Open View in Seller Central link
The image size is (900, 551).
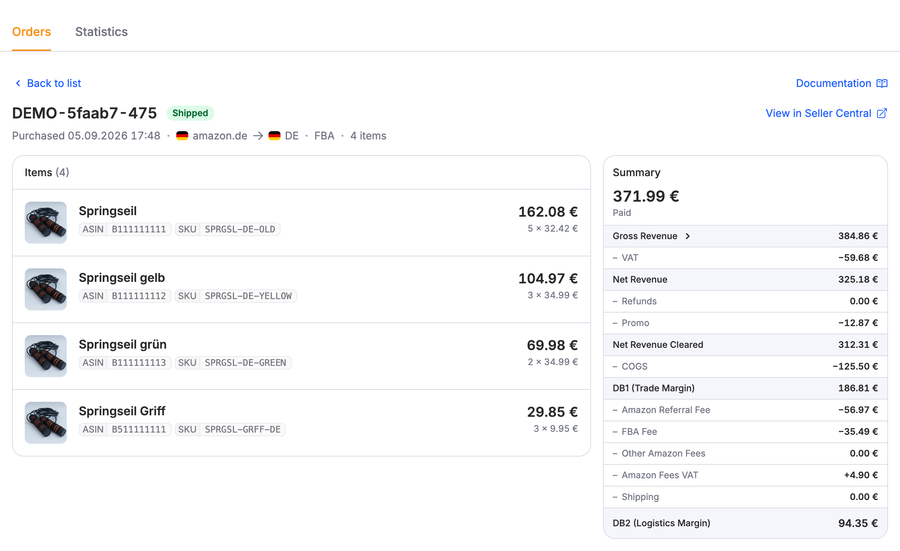[826, 113]
